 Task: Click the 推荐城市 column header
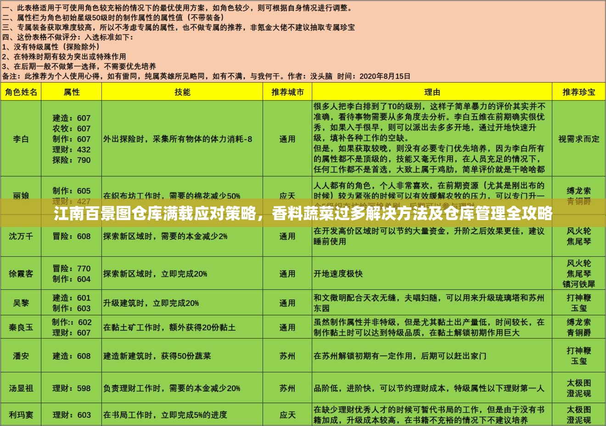point(287,92)
